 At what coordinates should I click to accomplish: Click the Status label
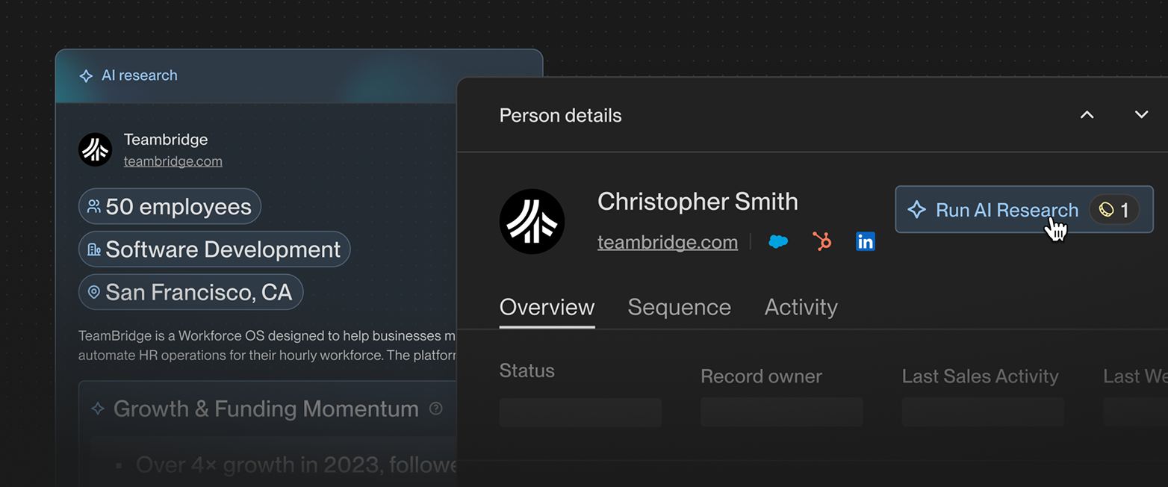[x=526, y=371]
